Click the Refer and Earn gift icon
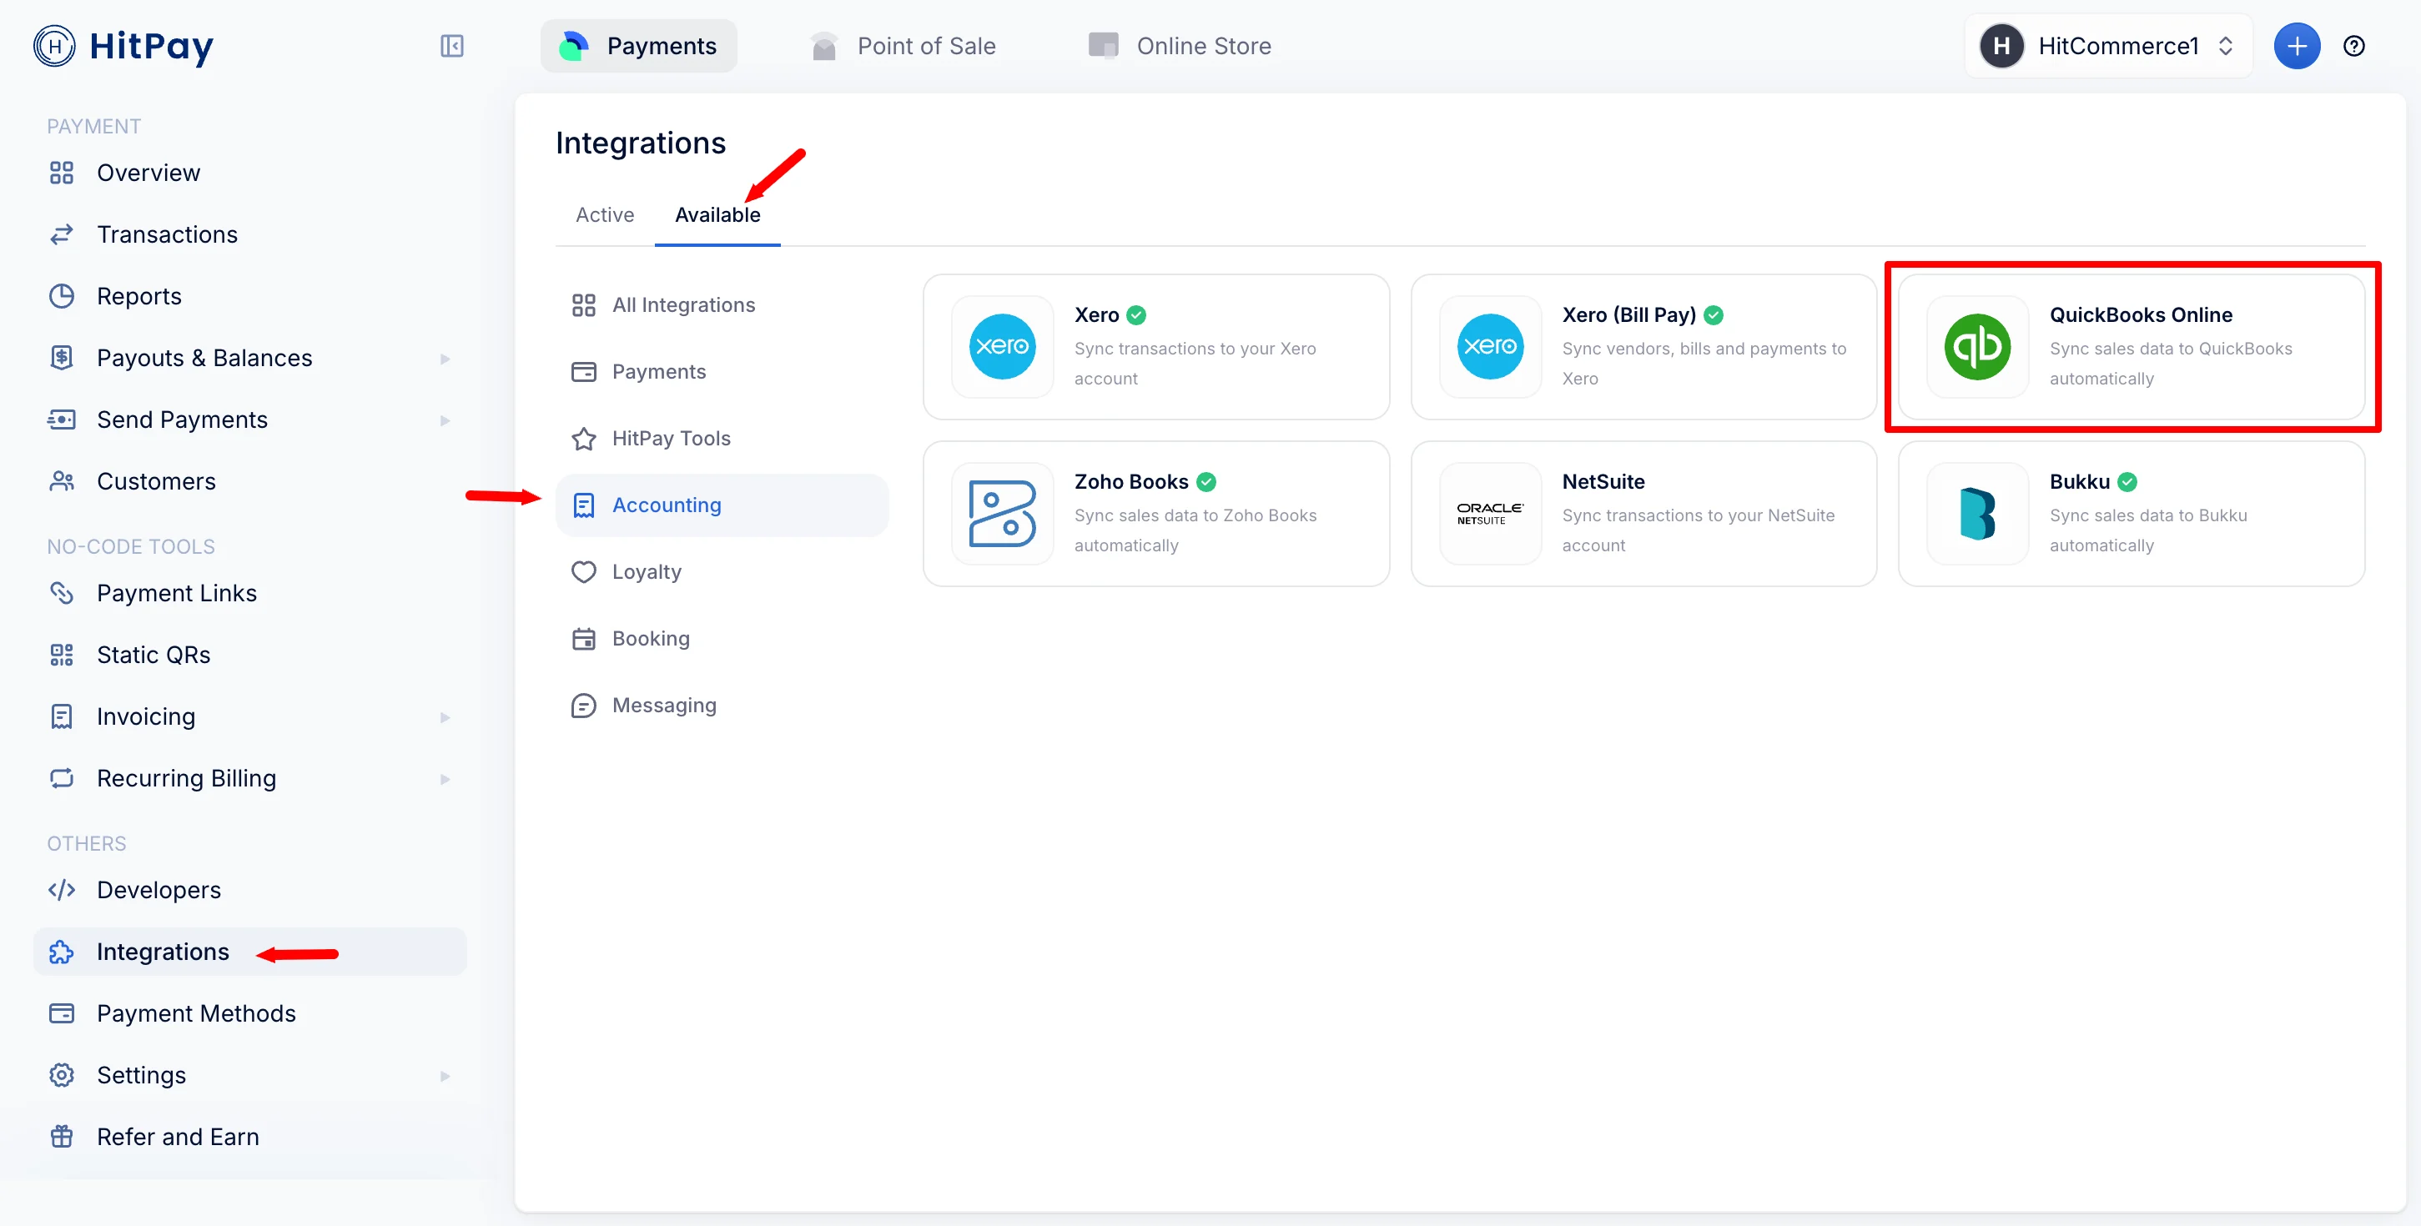 coord(62,1137)
